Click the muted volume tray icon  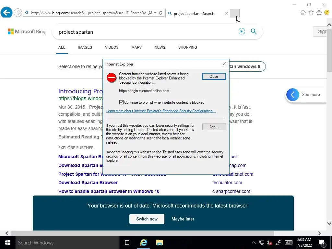point(269,243)
